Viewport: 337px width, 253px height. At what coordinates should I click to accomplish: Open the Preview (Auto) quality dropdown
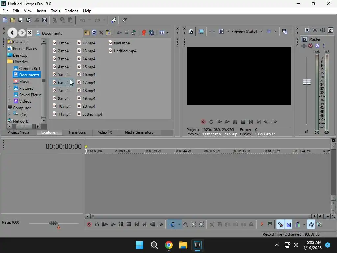[x=261, y=31]
